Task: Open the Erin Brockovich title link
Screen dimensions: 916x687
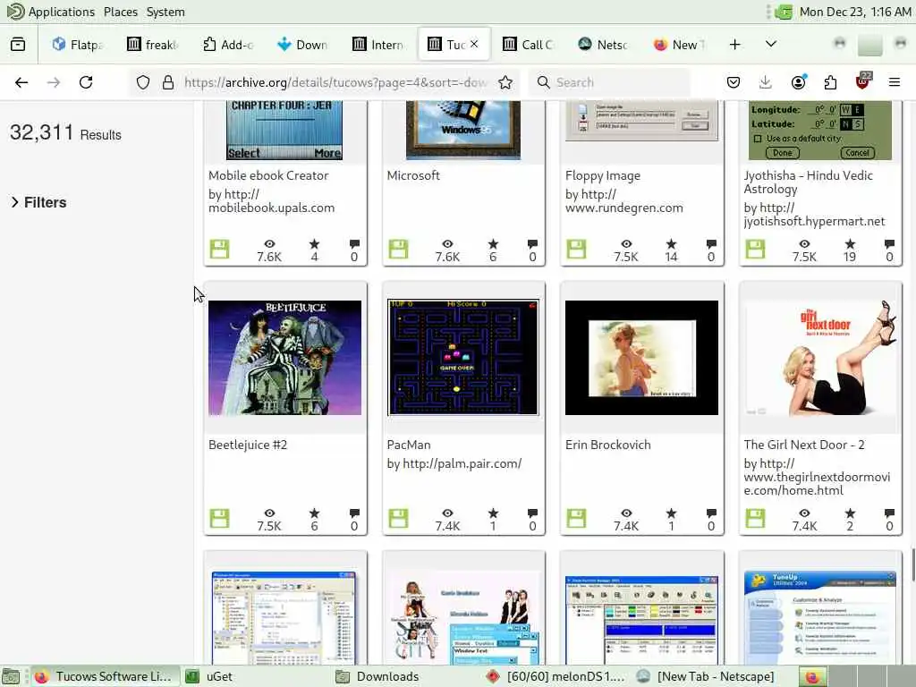Action: click(608, 445)
